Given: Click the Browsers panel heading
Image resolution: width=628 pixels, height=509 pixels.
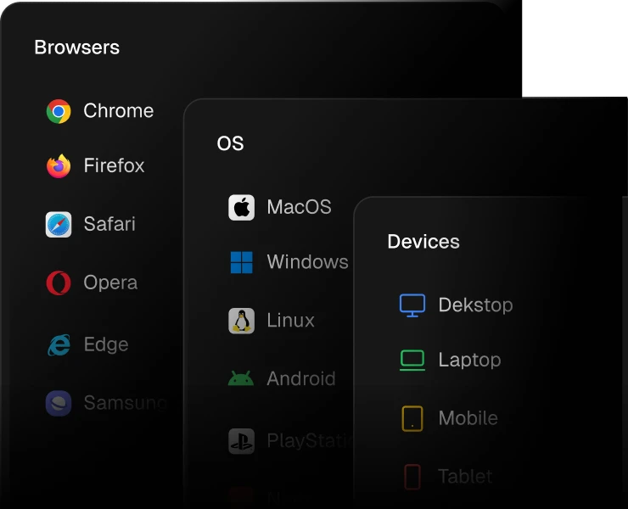Looking at the screenshot, I should [x=77, y=48].
